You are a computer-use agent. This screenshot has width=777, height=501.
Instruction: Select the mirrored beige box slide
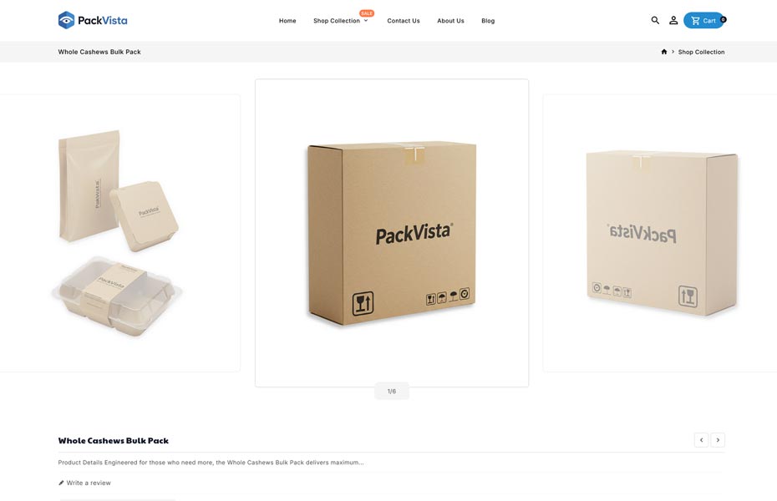[x=660, y=233]
